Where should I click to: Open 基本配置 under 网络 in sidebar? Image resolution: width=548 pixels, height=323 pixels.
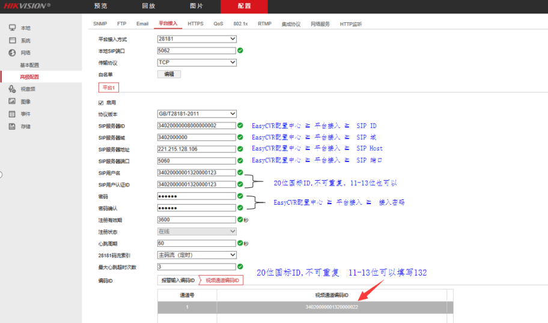point(29,65)
